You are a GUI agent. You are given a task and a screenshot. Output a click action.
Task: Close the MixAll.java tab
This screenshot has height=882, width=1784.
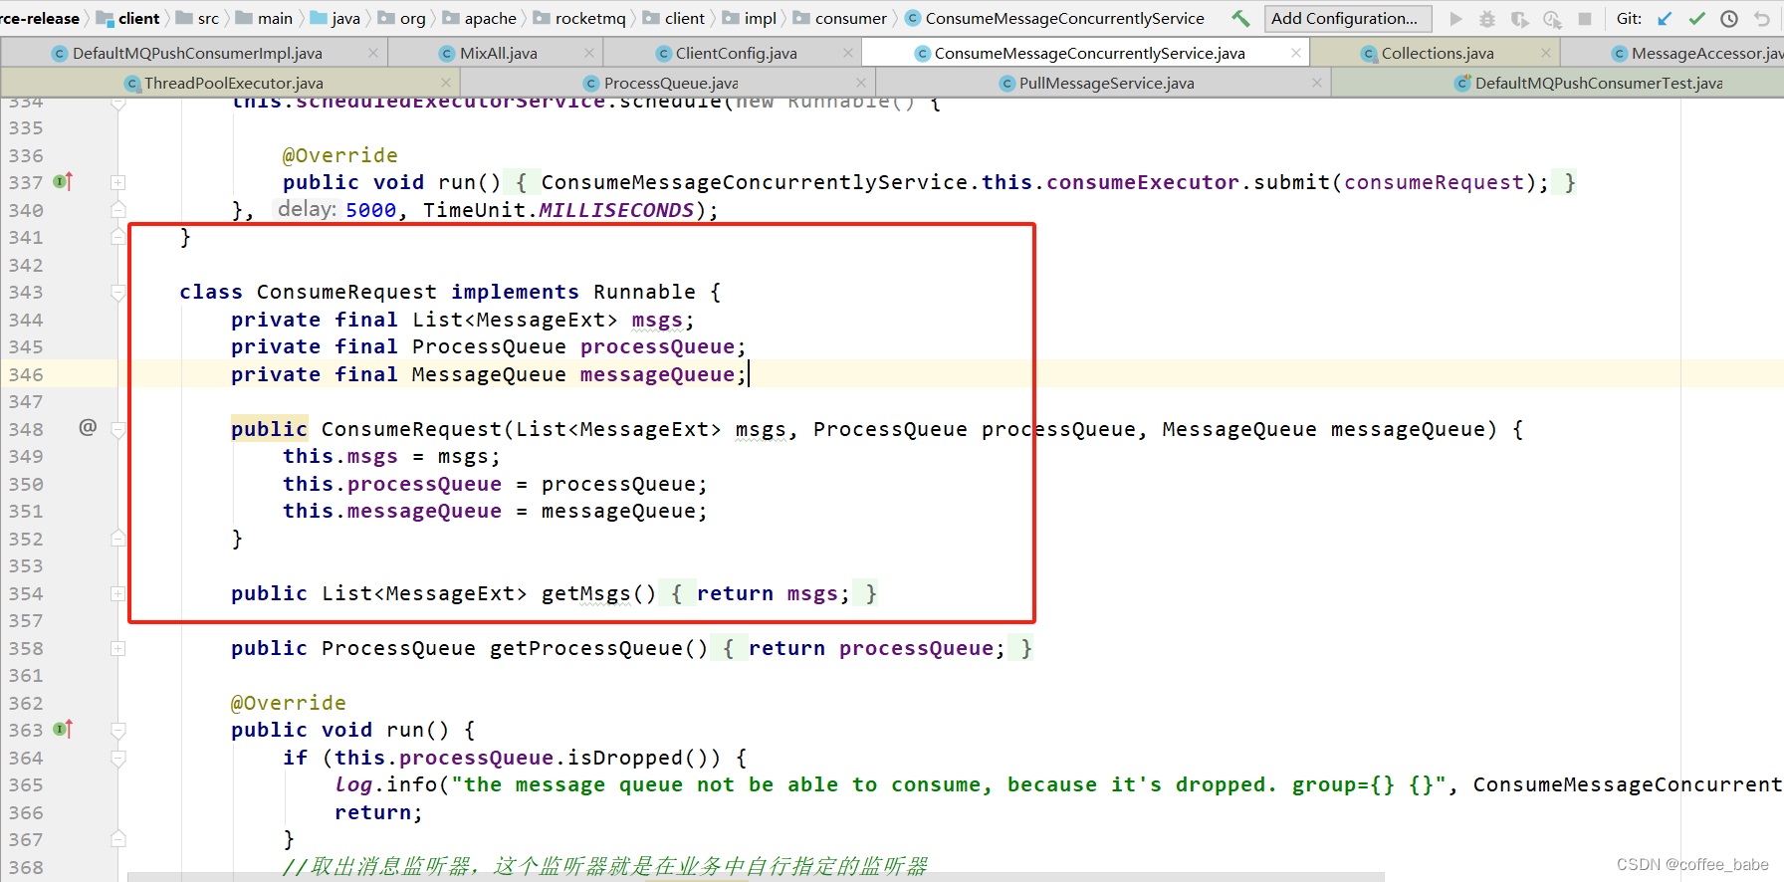589,53
